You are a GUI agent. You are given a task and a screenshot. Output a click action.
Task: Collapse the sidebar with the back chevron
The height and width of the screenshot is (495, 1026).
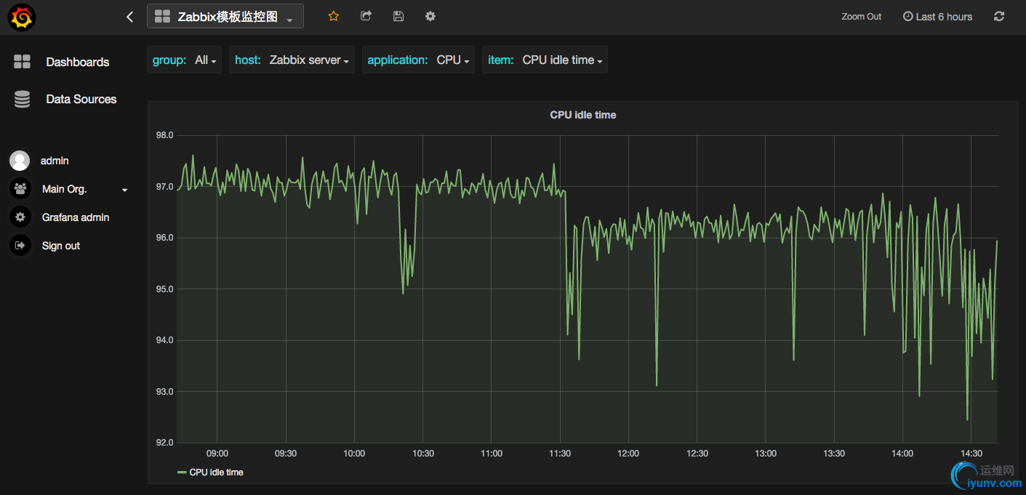(x=130, y=17)
